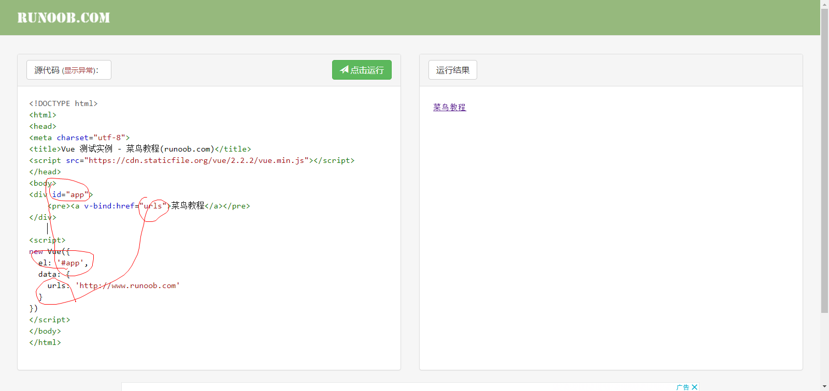829x391 pixels.
Task: Click the closing </html> line
Action: pyautogui.click(x=45, y=342)
